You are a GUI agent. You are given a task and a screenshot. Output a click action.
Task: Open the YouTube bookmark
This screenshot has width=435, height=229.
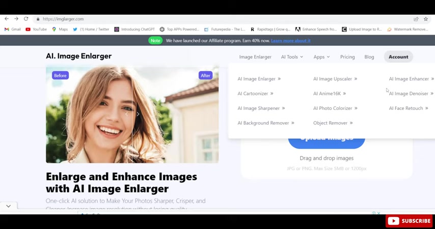click(x=36, y=29)
